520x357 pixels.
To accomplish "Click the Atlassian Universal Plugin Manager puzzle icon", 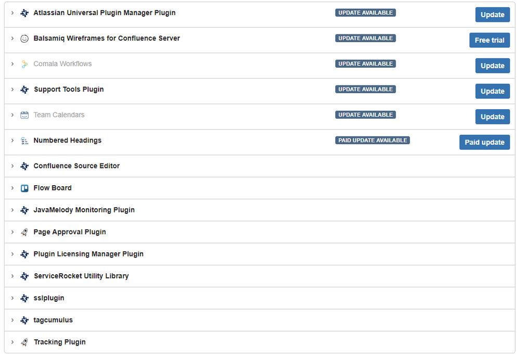I will point(24,13).
